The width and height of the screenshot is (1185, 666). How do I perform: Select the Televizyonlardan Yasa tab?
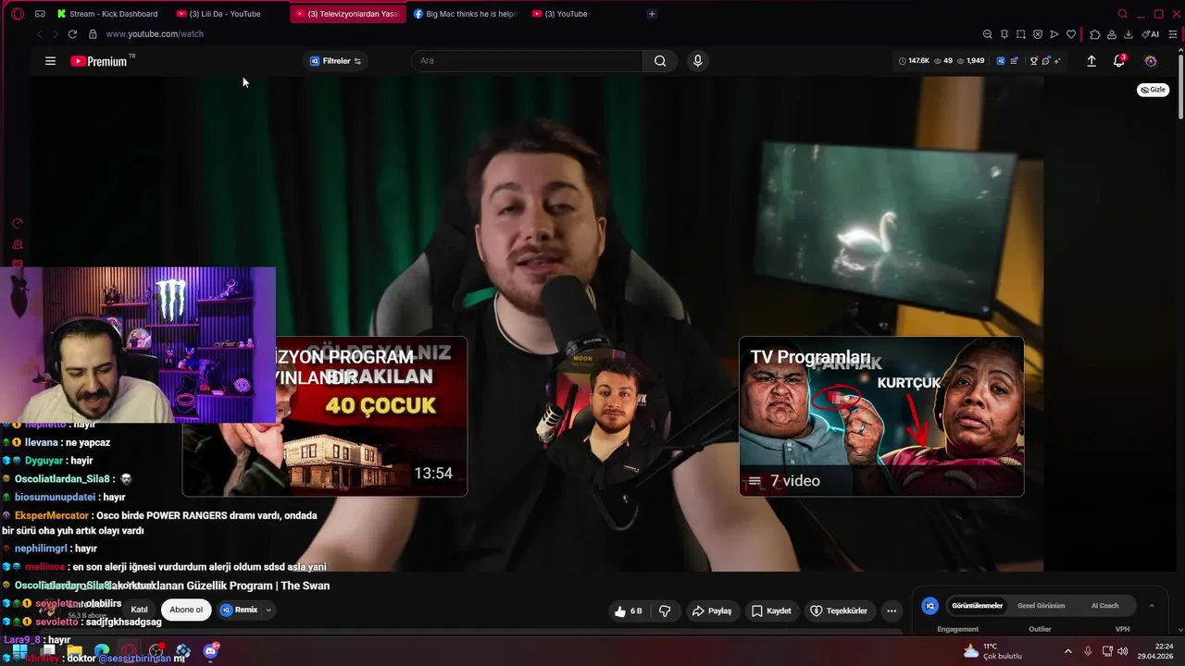[x=347, y=14]
